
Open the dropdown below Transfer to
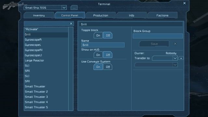[x=156, y=65]
